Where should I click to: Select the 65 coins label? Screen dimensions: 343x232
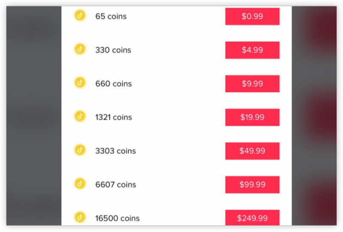point(111,16)
